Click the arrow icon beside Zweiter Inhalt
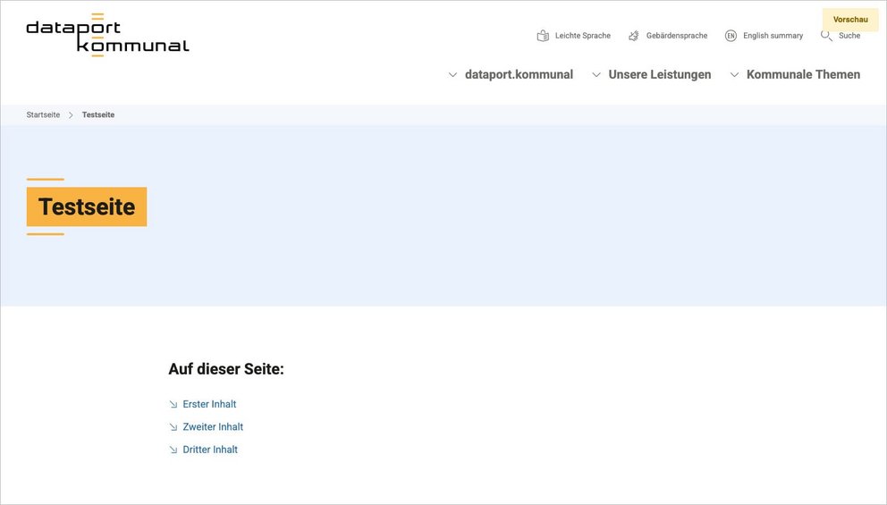 pos(173,427)
